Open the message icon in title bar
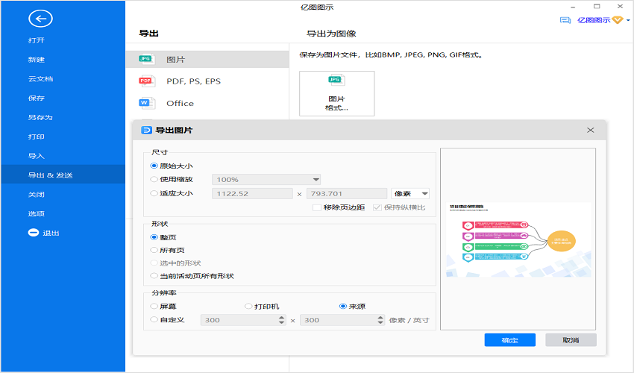The width and height of the screenshot is (634, 373). [565, 20]
